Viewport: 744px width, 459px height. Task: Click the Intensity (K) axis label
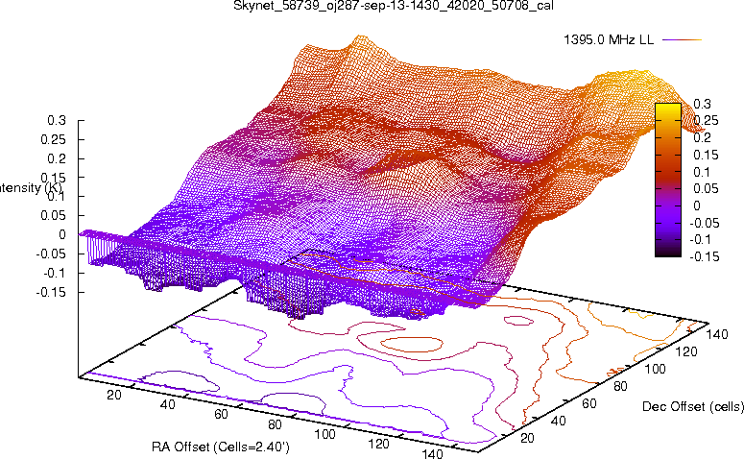pyautogui.click(x=31, y=187)
